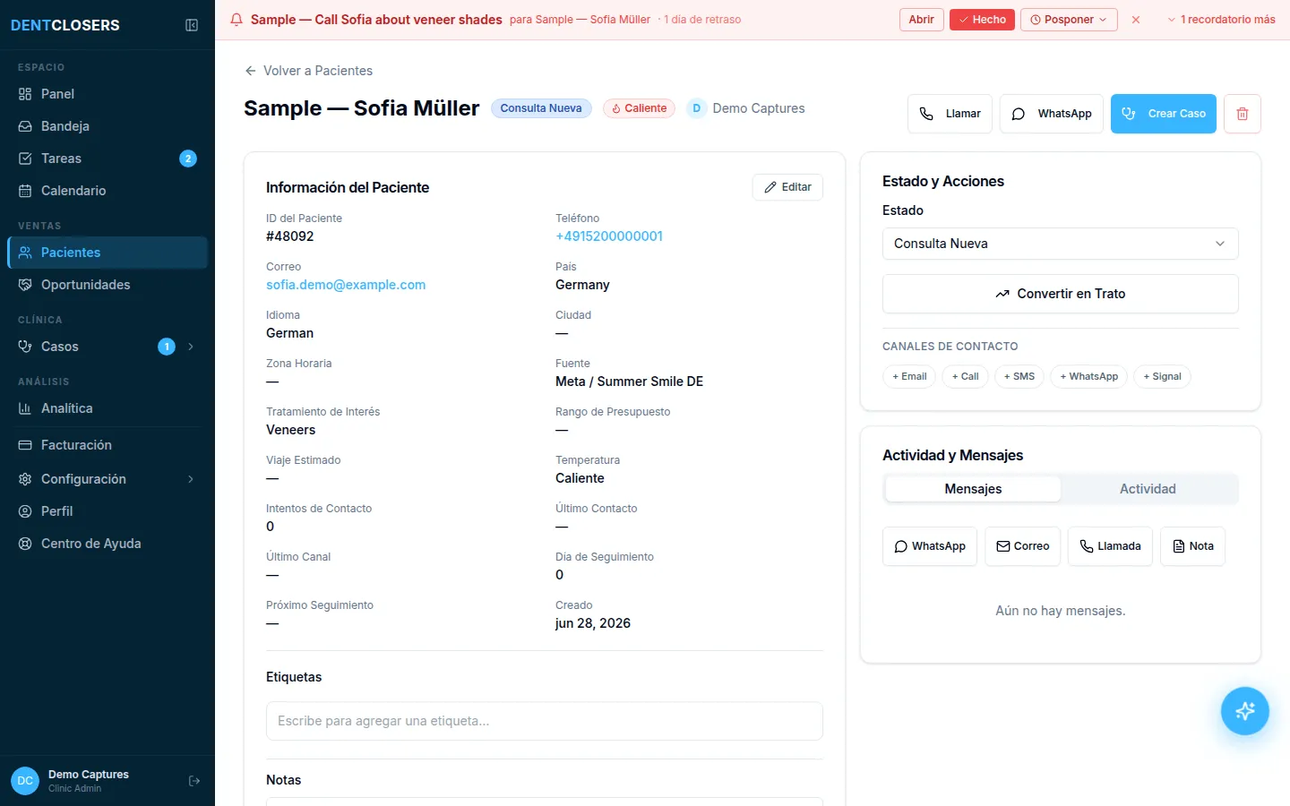Expand the Casos submenu chevron
Screen dimensions: 1290x806
191,347
